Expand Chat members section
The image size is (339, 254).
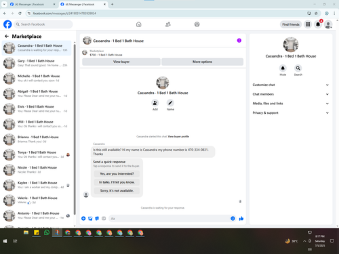pos(291,94)
